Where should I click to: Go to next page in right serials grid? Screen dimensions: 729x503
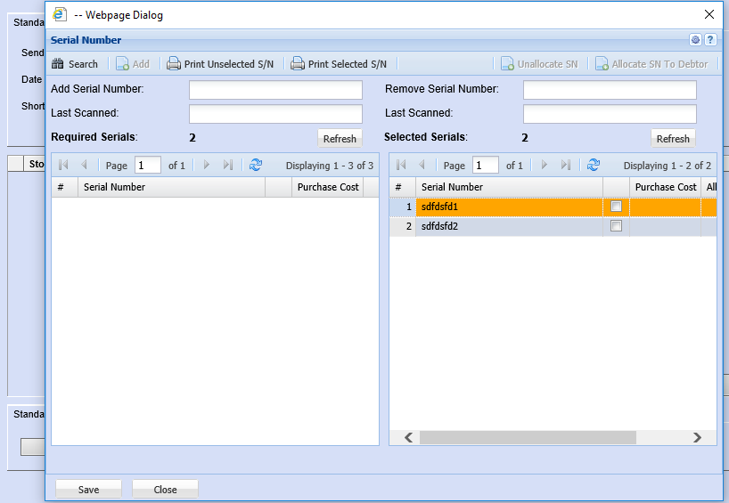click(545, 166)
